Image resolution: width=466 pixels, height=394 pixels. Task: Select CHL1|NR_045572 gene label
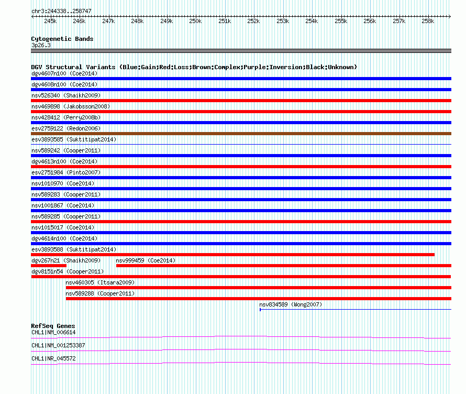tap(53, 358)
